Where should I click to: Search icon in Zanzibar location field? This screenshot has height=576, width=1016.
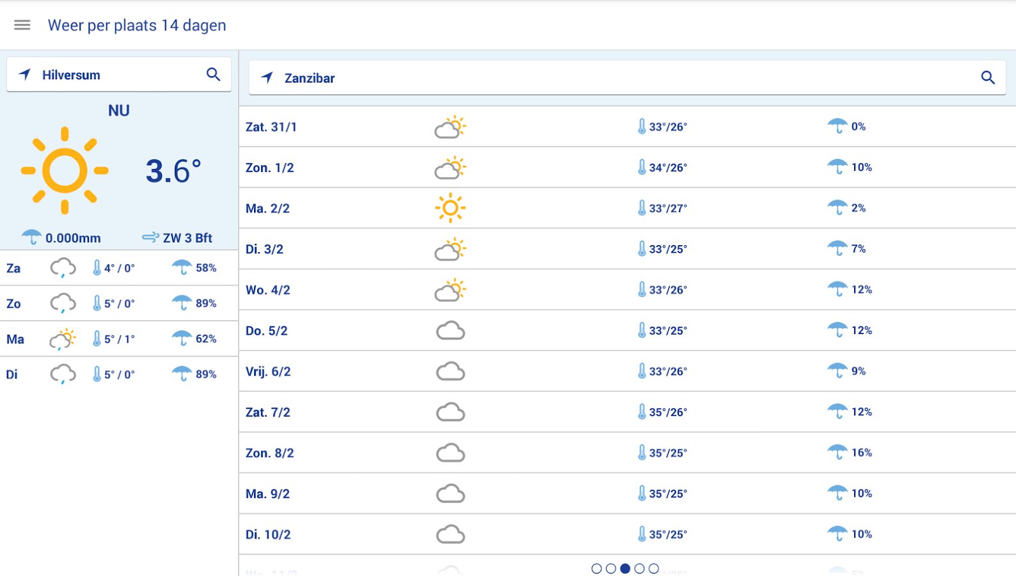[988, 77]
